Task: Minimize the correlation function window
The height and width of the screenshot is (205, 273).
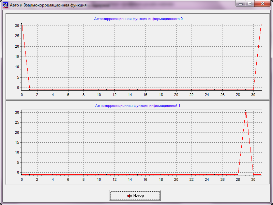Action: point(241,4)
